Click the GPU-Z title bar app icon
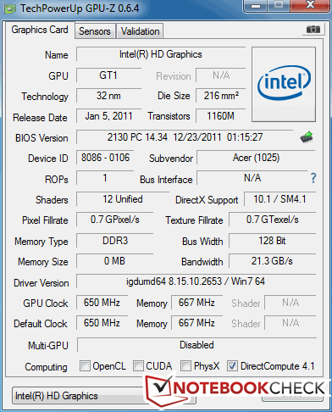 [x=9, y=9]
